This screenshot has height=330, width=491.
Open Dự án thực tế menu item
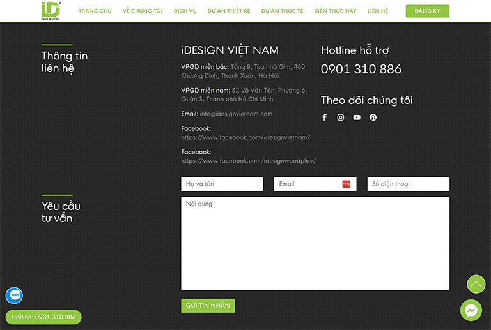[x=282, y=11]
